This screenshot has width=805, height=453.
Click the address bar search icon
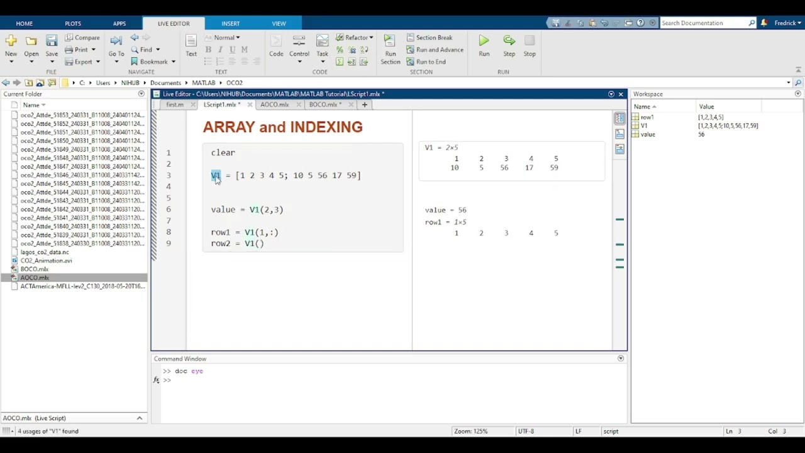(x=798, y=82)
